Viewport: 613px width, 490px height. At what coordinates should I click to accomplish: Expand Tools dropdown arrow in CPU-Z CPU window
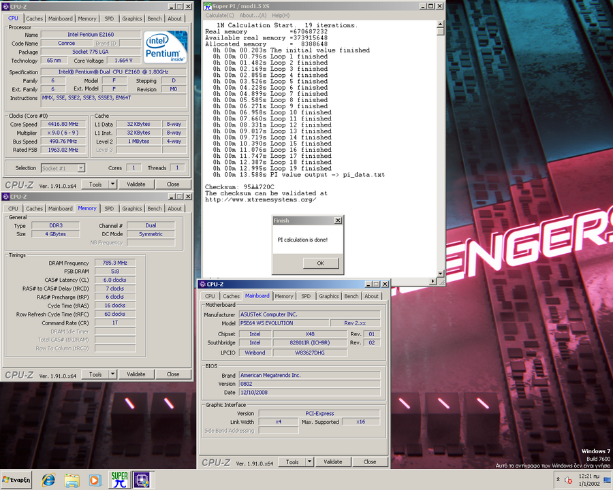pyautogui.click(x=112, y=184)
